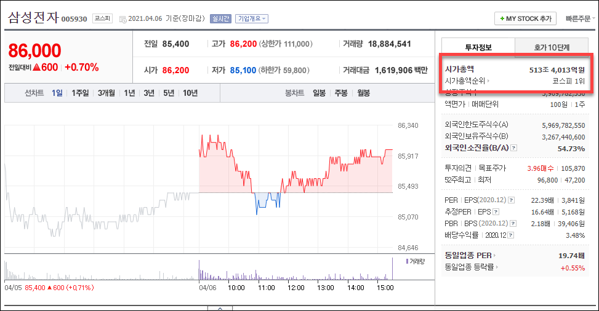Select the 월봉 candlestick chart
Image resolution: width=599 pixels, height=311 pixels.
363,93
